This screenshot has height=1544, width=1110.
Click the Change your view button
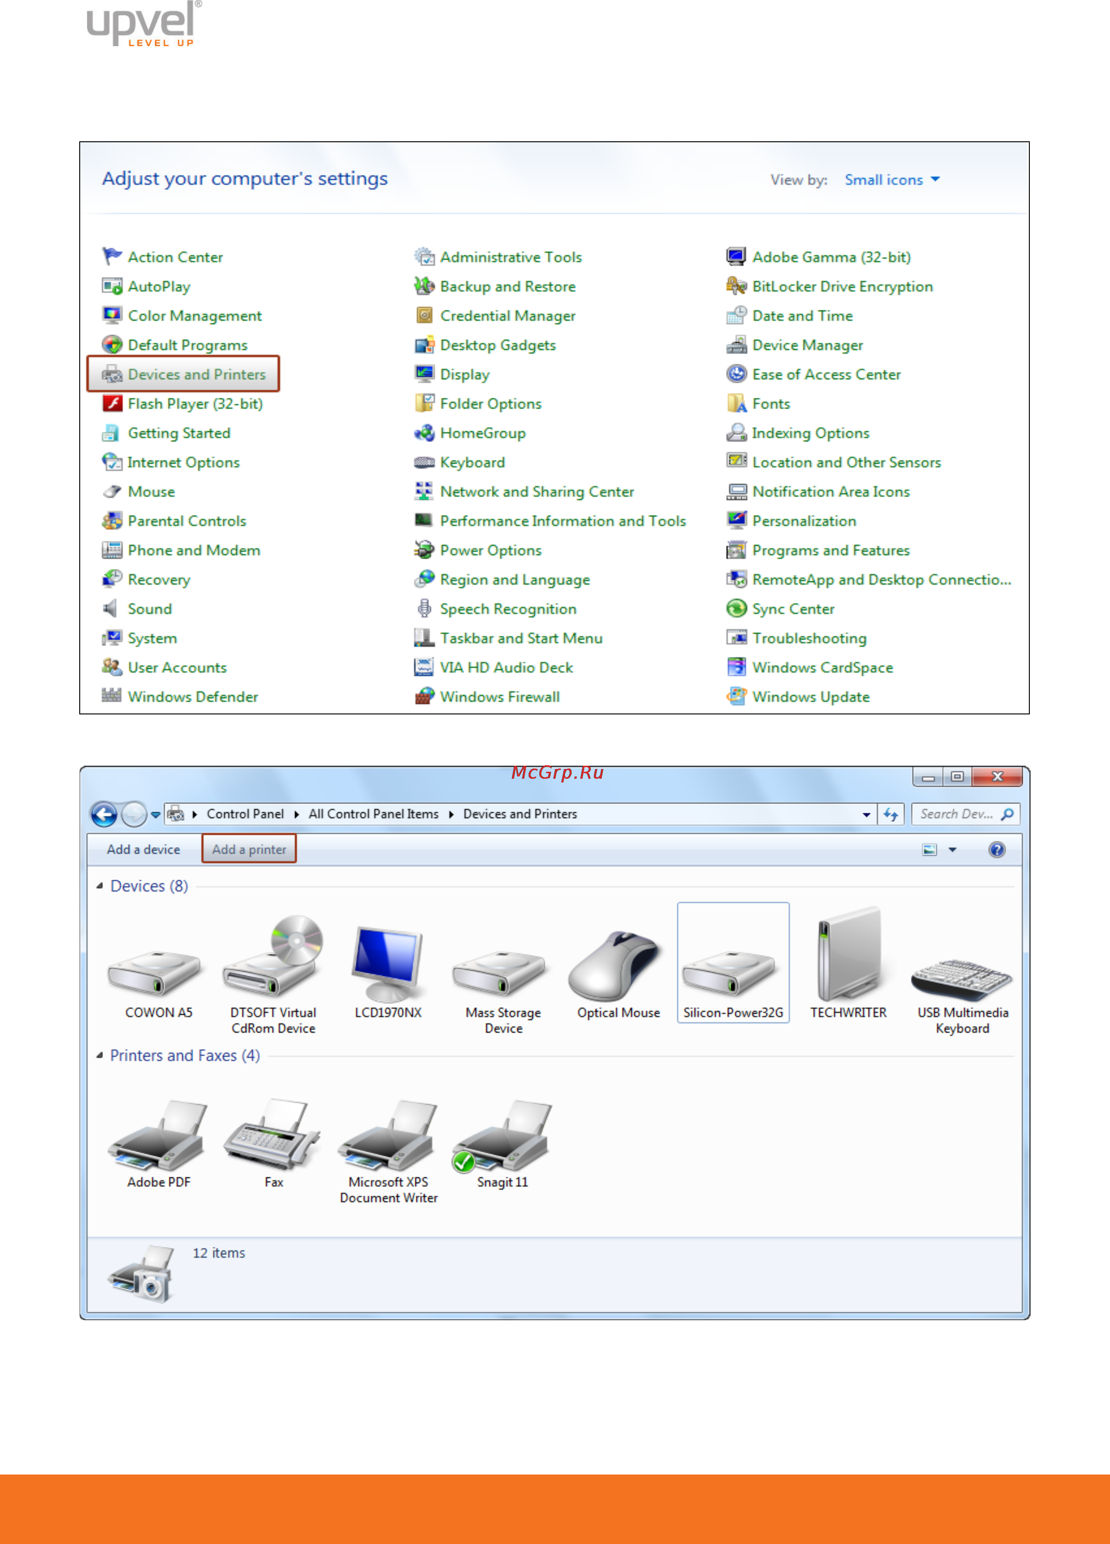(929, 850)
